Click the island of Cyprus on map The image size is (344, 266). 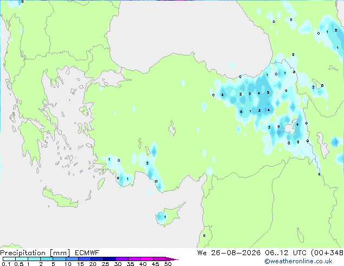(x=171, y=214)
